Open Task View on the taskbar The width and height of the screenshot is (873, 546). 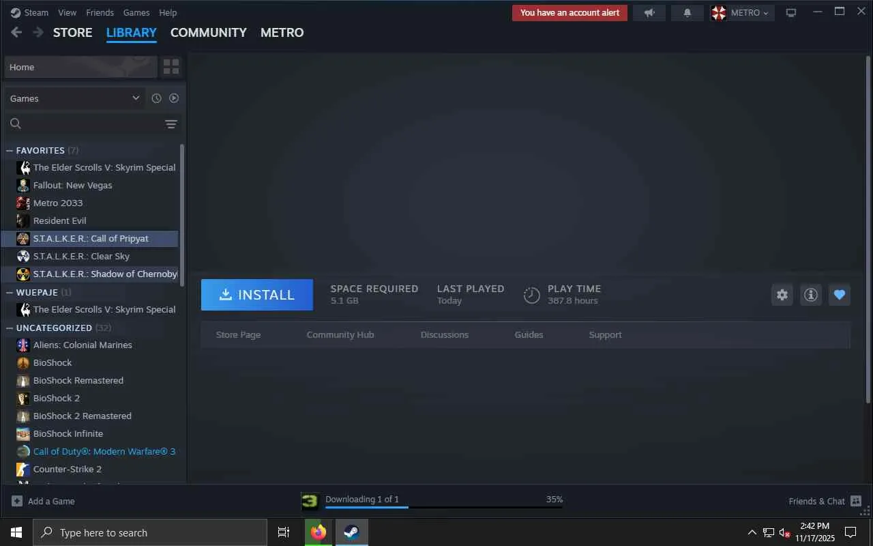284,532
